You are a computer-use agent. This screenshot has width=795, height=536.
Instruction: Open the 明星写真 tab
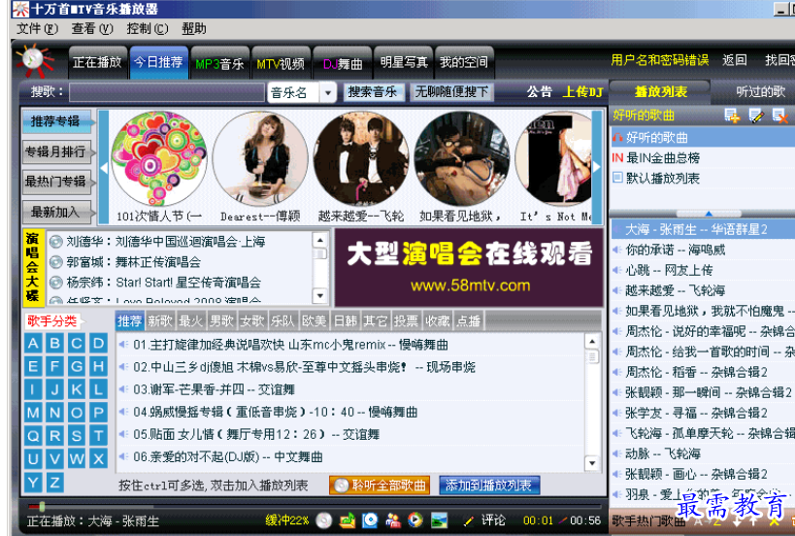404,62
